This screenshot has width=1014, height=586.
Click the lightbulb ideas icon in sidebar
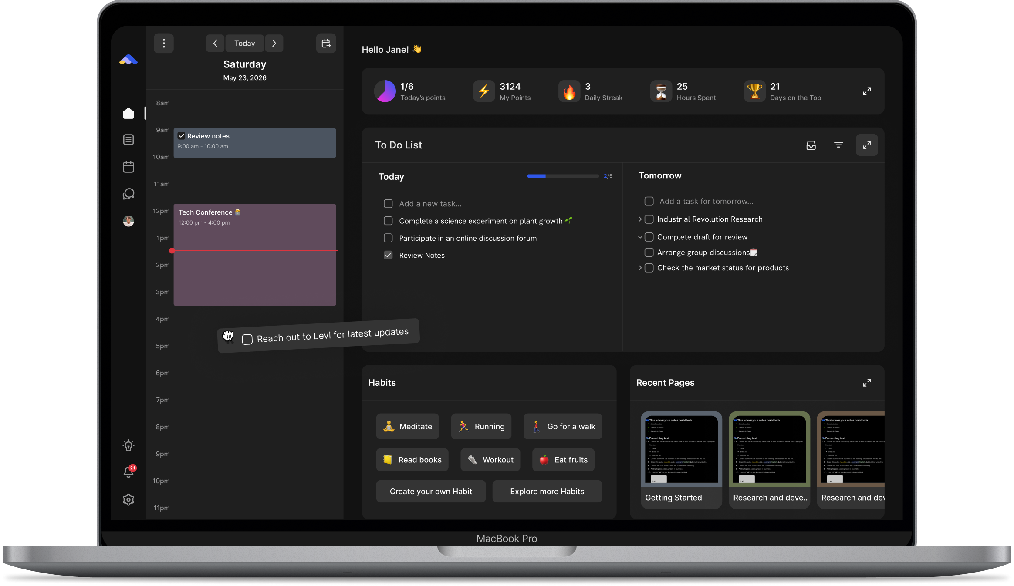128,445
